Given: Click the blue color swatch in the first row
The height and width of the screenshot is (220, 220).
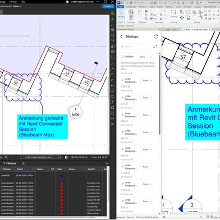Looking at the screenshot, I should [x=62, y=176].
